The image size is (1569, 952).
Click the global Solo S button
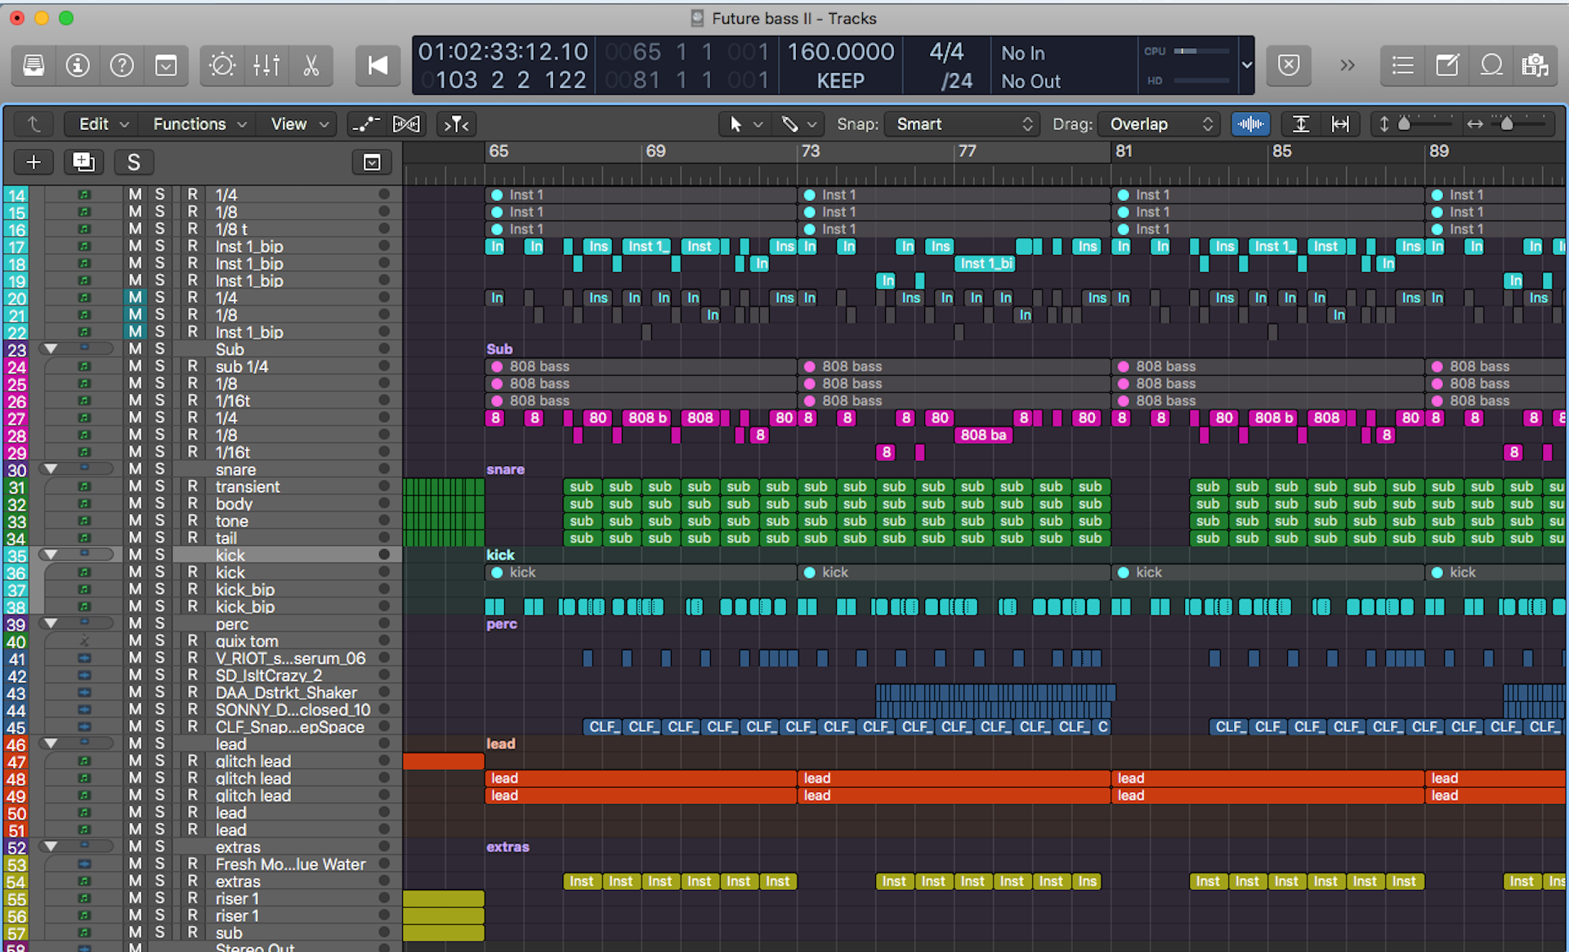[133, 162]
